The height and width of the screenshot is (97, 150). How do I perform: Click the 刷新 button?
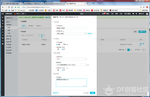pos(135,32)
